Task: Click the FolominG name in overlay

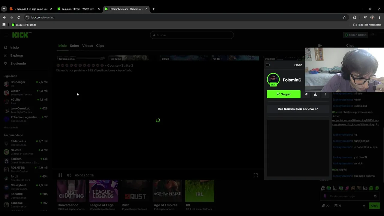Action: coord(292,80)
